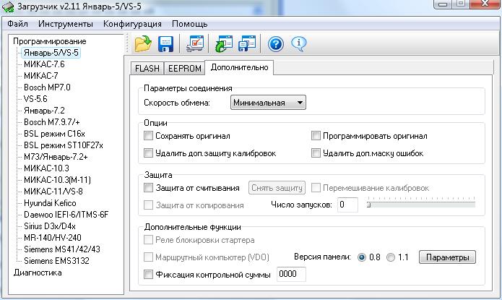Open the Конфигурация menu
Viewport: 502px width, 300px height.
pyautogui.click(x=132, y=24)
